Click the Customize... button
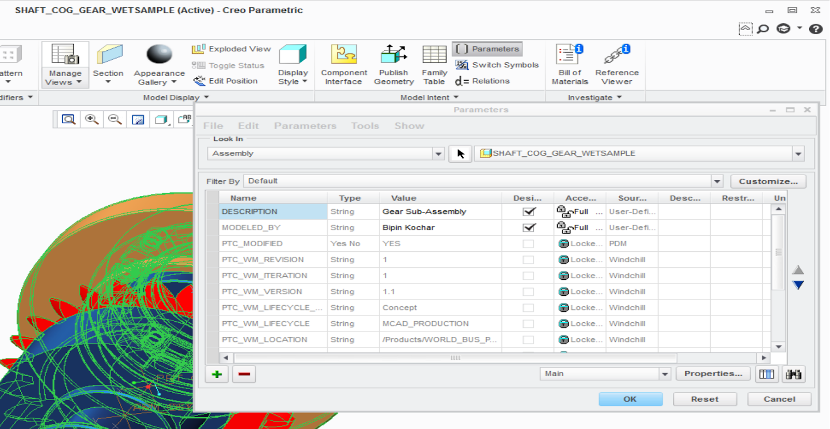The image size is (830, 429). (x=768, y=181)
